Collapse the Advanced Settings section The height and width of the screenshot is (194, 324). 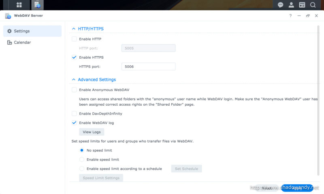[x=74, y=79]
